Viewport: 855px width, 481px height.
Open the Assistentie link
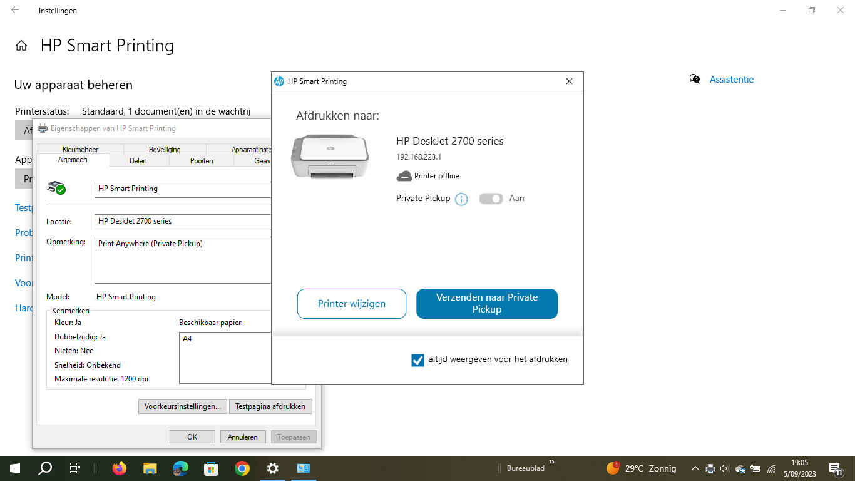click(x=732, y=80)
